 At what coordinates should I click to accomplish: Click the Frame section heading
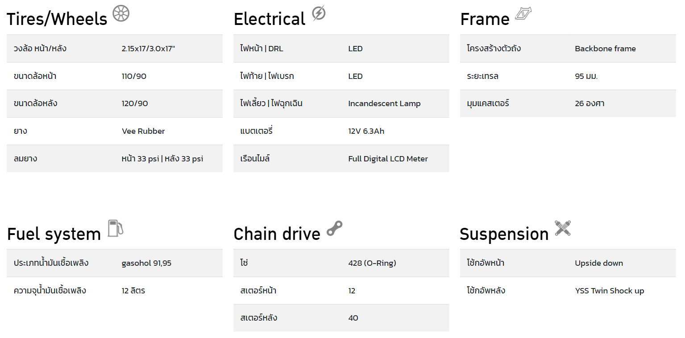485,19
